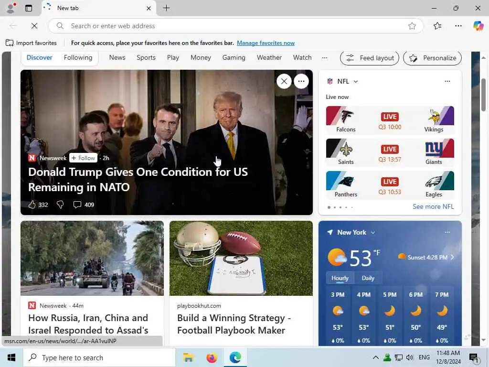Open the volume control in tray
The width and height of the screenshot is (489, 367).
(410, 357)
